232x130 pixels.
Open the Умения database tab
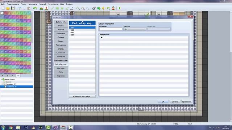pyautogui.click(x=61, y=30)
